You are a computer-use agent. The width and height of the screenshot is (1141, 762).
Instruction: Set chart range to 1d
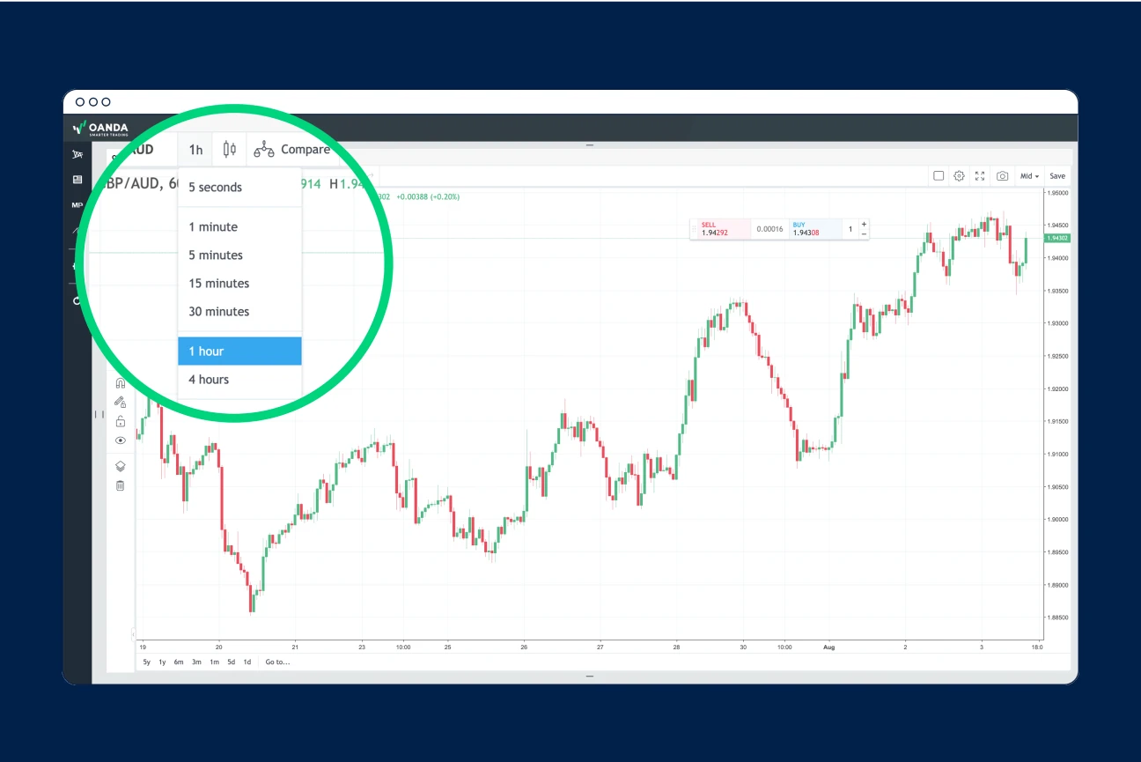point(247,662)
